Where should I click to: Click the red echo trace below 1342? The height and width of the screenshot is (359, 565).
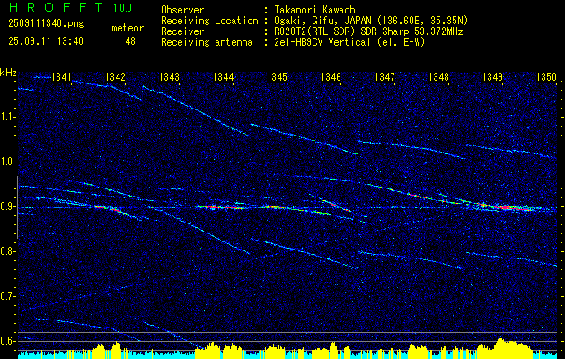point(106,207)
